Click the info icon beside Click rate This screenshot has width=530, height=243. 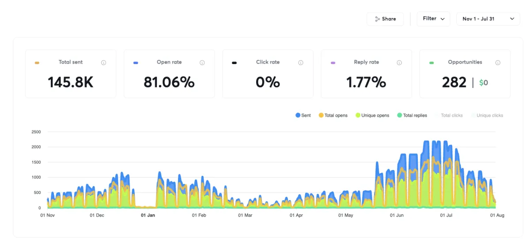300,63
